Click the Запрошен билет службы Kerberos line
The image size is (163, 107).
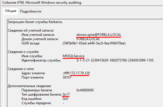(x=35, y=22)
